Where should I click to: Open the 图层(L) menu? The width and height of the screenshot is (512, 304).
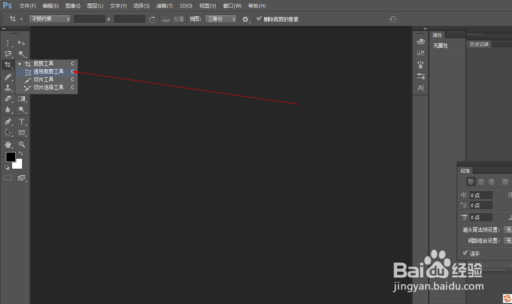pos(95,6)
